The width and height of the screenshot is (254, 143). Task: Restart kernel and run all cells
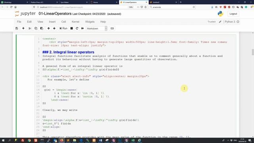click(83, 28)
